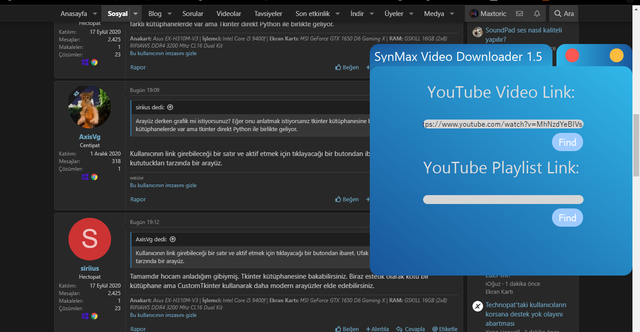This screenshot has width=640, height=332.
Task: Open the Blog menu item
Action: pyautogui.click(x=155, y=14)
